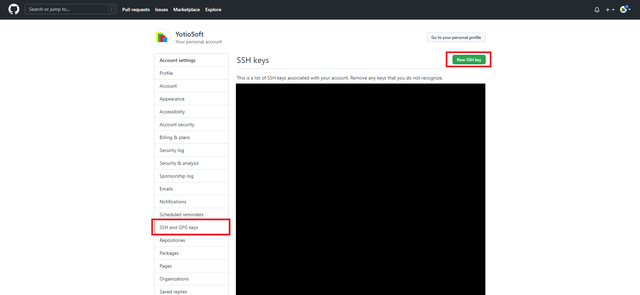This screenshot has width=640, height=295.
Task: Click the slash shortcut key icon
Action: coord(111,9)
